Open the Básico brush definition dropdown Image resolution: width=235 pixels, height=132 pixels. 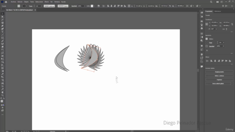(69, 6)
